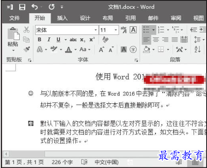Apply paragraph shading fill color
The image size is (207, 168).
[147, 49]
